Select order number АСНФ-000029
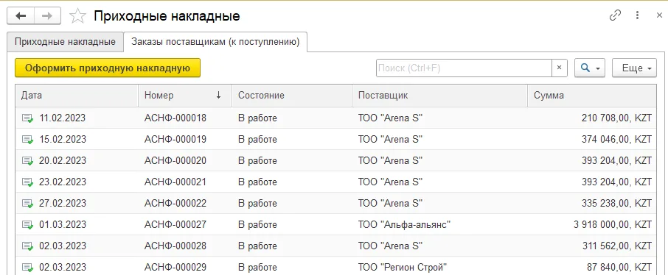The height and width of the screenshot is (275, 668). click(x=175, y=267)
